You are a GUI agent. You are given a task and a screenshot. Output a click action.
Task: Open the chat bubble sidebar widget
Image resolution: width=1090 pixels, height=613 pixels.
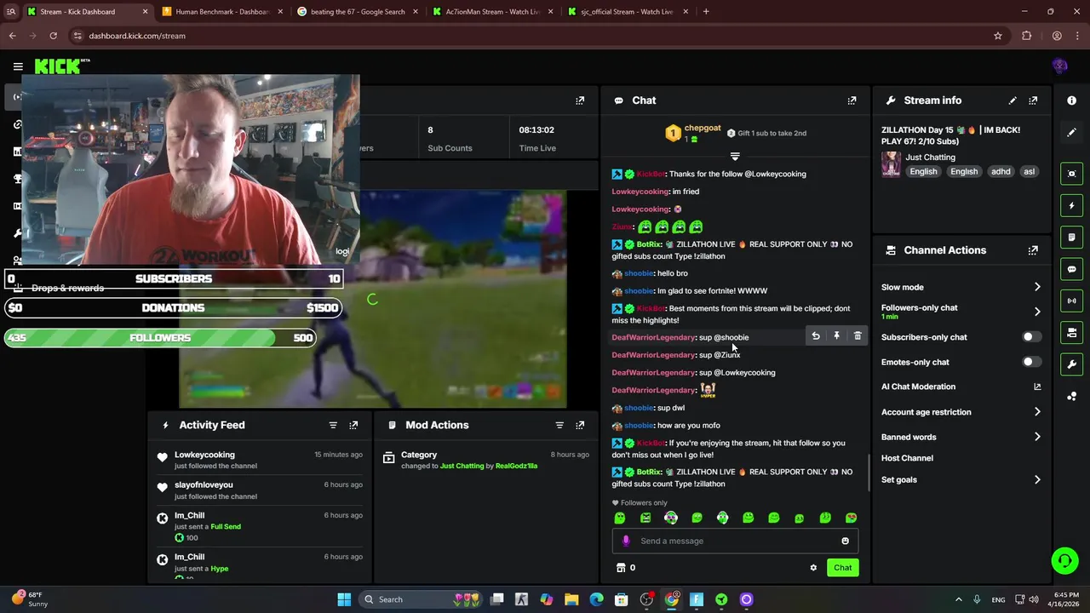pyautogui.click(x=1071, y=269)
